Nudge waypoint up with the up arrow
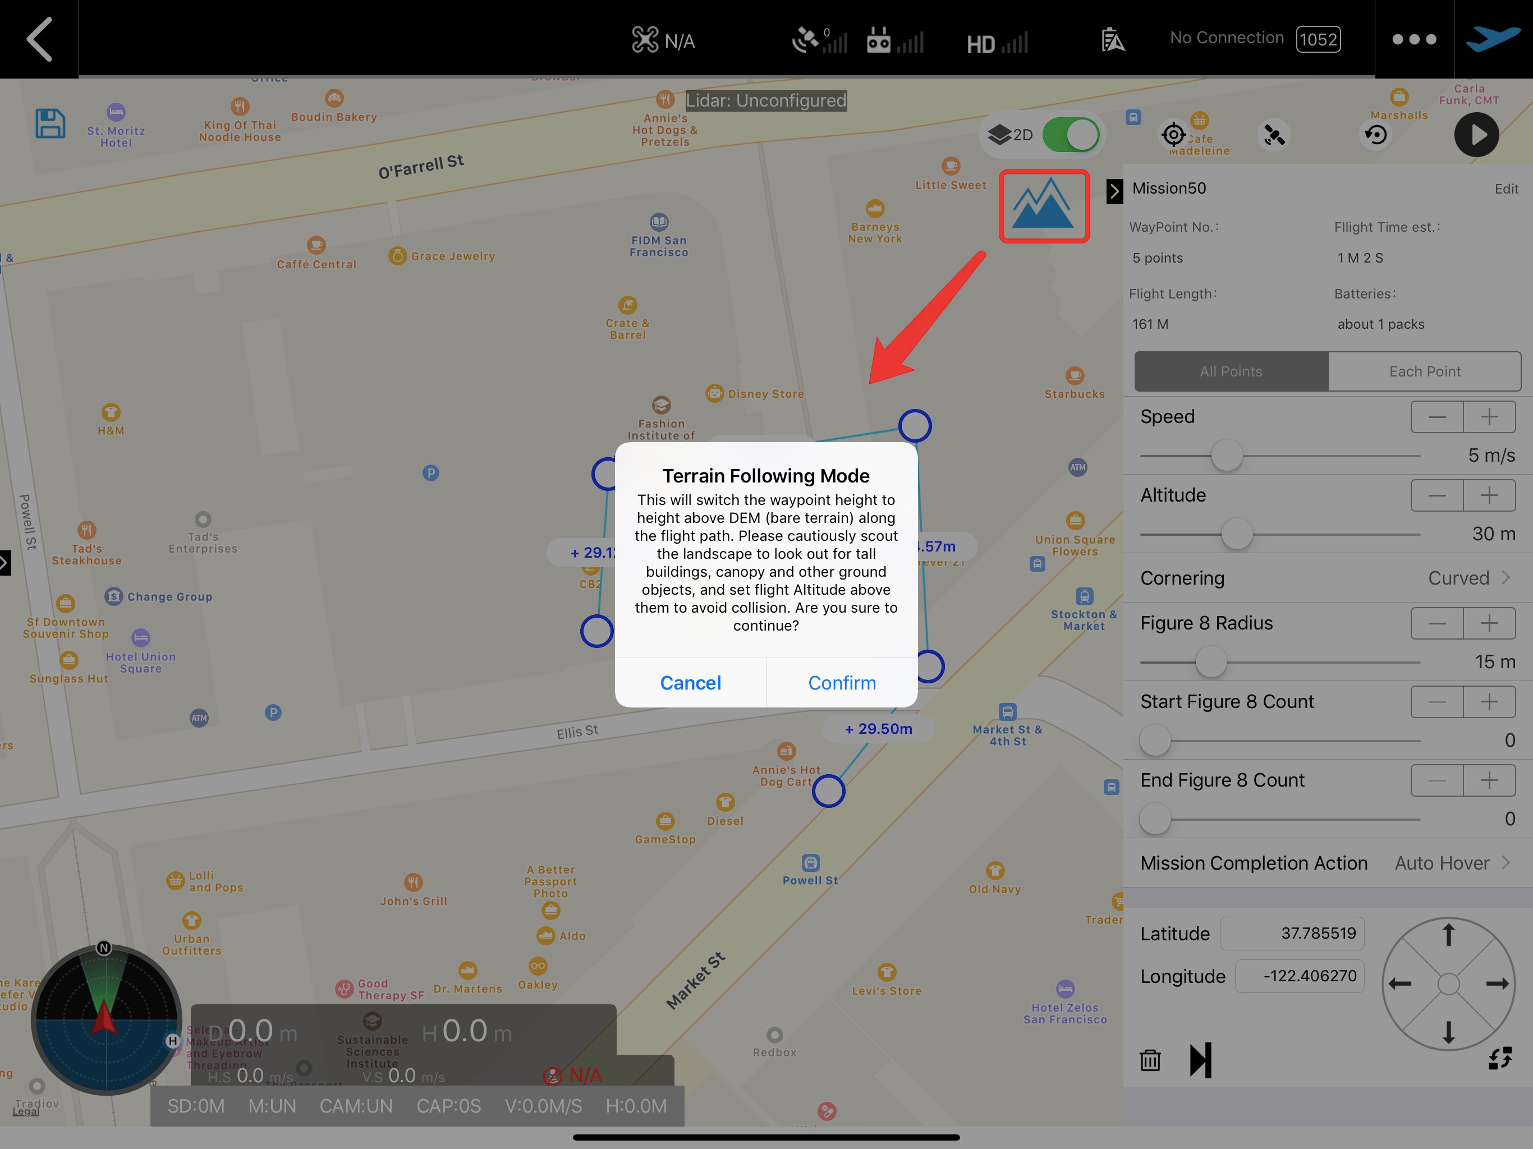The height and width of the screenshot is (1149, 1533). tap(1448, 935)
